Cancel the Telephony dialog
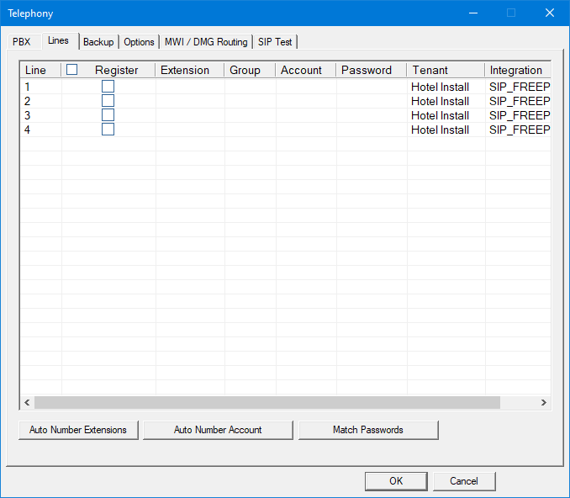This screenshot has width=570, height=498. (464, 481)
